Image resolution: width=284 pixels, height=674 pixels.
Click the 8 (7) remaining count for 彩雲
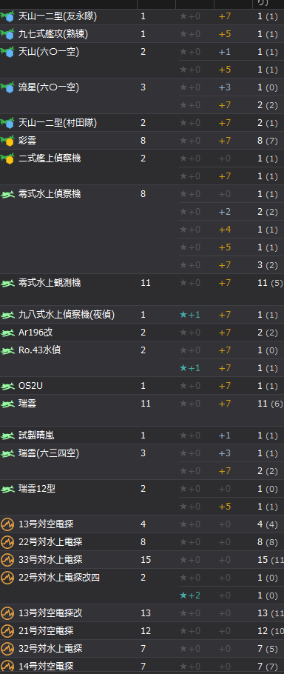(267, 141)
